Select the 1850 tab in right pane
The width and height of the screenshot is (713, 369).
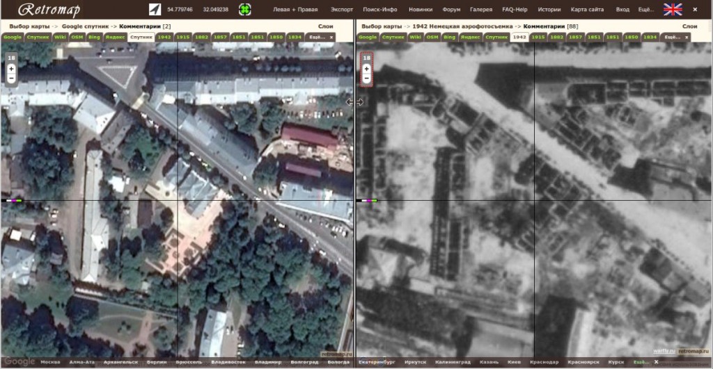(631, 38)
